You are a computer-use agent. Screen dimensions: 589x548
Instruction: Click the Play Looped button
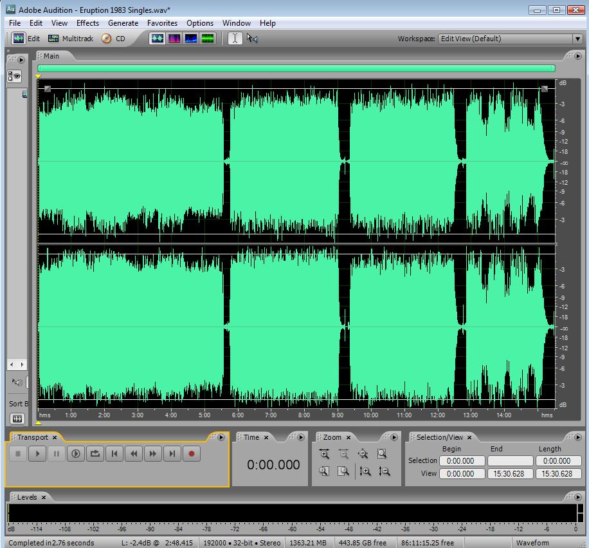[95, 454]
